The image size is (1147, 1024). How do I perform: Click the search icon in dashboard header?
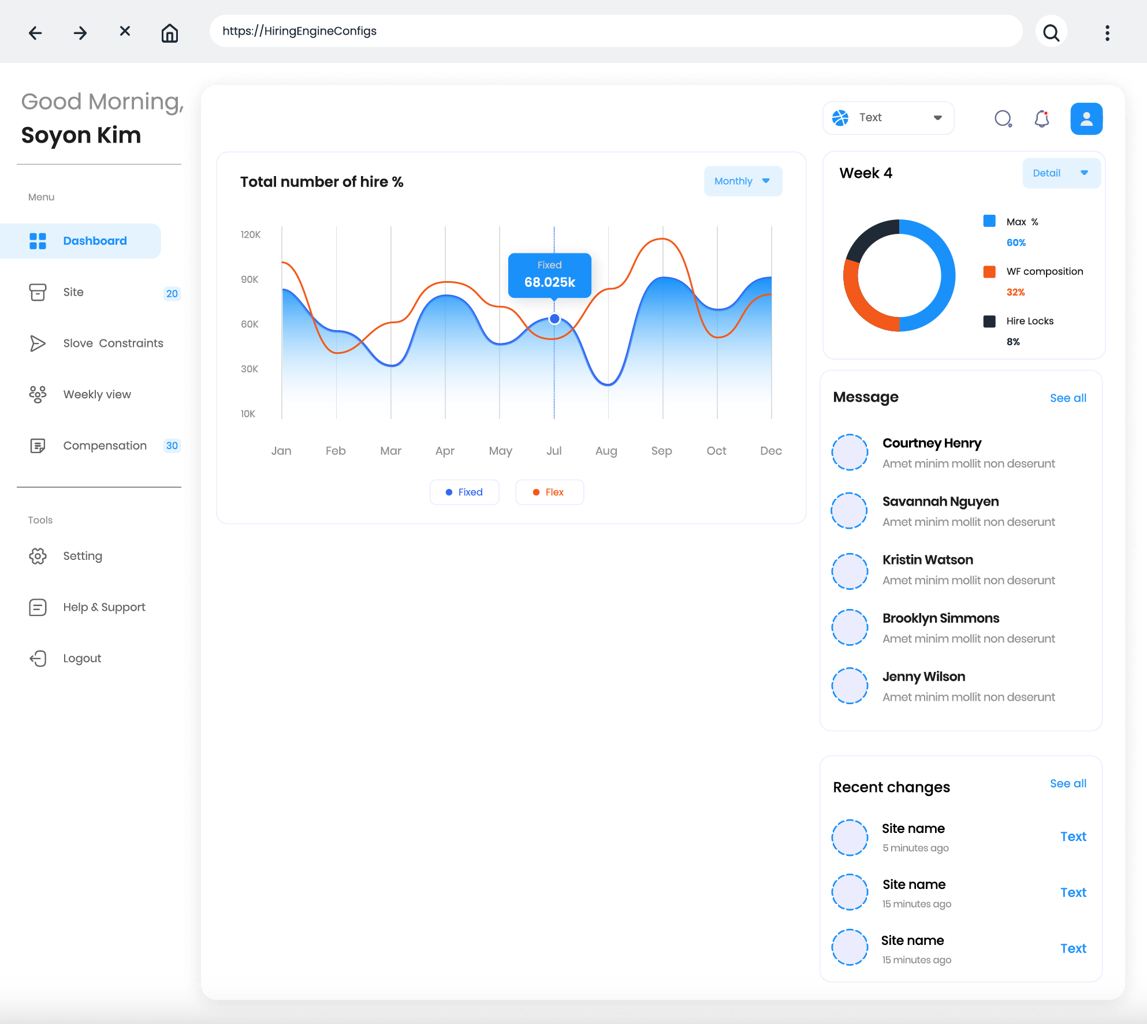pos(1003,118)
